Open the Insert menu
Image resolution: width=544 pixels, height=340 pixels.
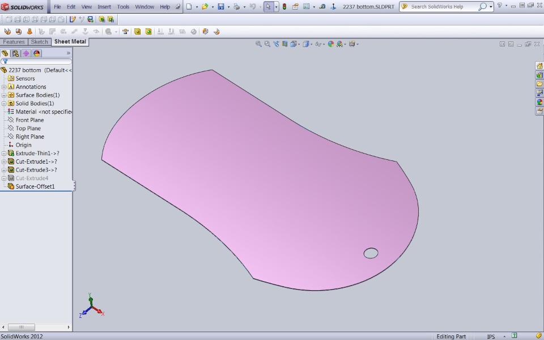pos(104,7)
